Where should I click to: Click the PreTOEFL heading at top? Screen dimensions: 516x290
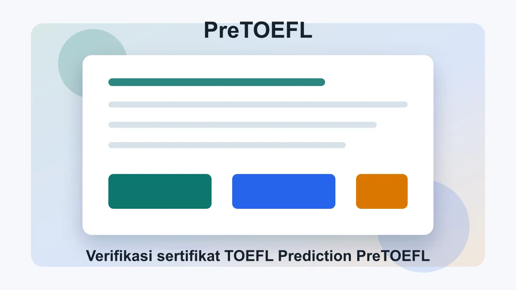(258, 31)
